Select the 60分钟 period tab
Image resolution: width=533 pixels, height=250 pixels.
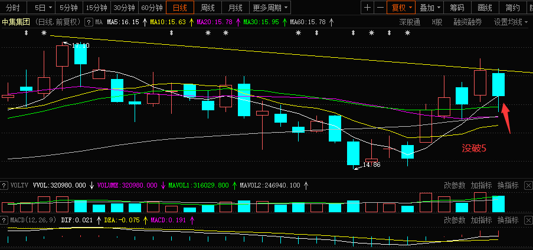152,8
